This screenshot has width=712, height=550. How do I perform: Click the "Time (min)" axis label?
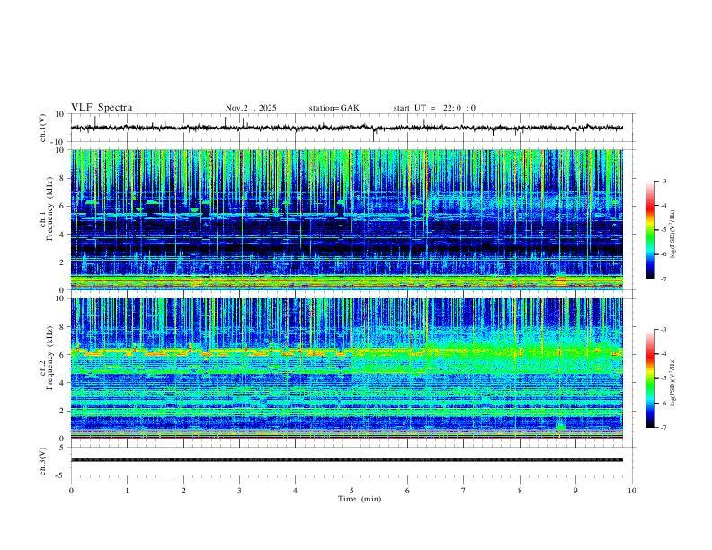click(x=360, y=499)
